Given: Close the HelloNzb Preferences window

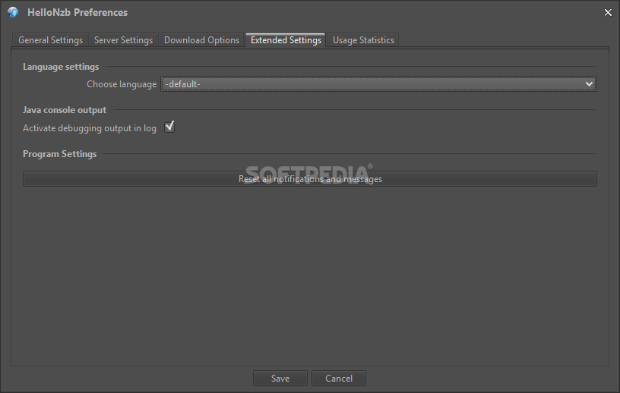Looking at the screenshot, I should [608, 13].
